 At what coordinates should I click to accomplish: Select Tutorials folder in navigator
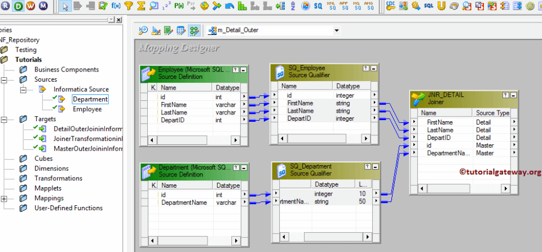[28, 59]
